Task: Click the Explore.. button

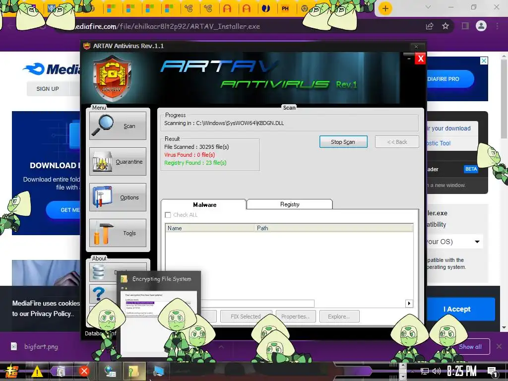Action: click(x=339, y=316)
